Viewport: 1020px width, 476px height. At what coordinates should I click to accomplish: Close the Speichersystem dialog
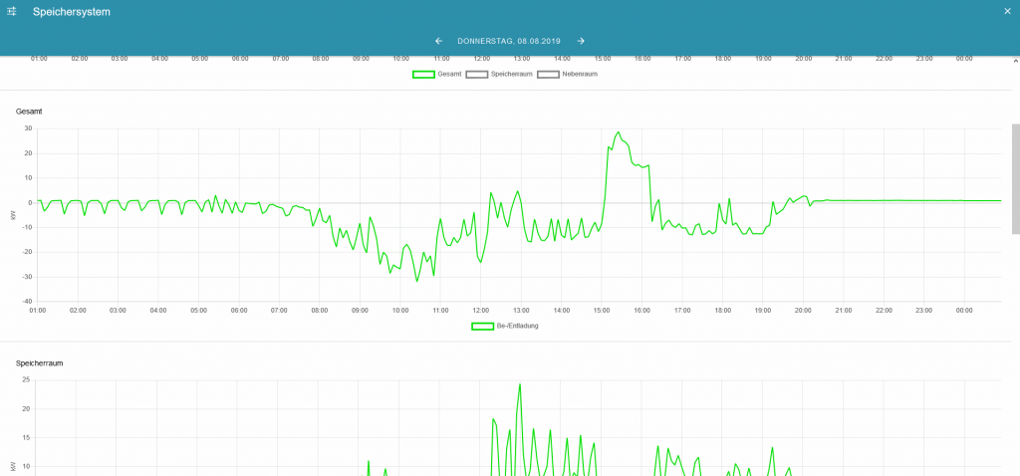[1008, 11]
